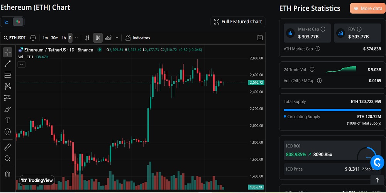Take a chart snapshot with camera icon
Viewport: 386px width, 193px height.
pyautogui.click(x=260, y=38)
